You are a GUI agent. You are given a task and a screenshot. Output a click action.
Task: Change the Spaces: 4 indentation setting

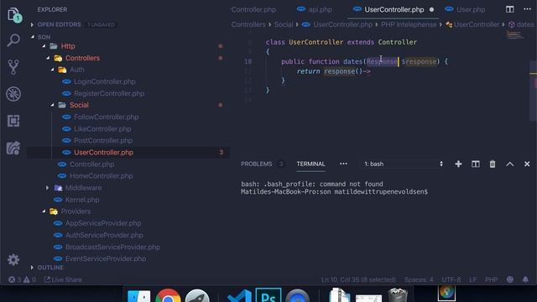tap(419, 279)
